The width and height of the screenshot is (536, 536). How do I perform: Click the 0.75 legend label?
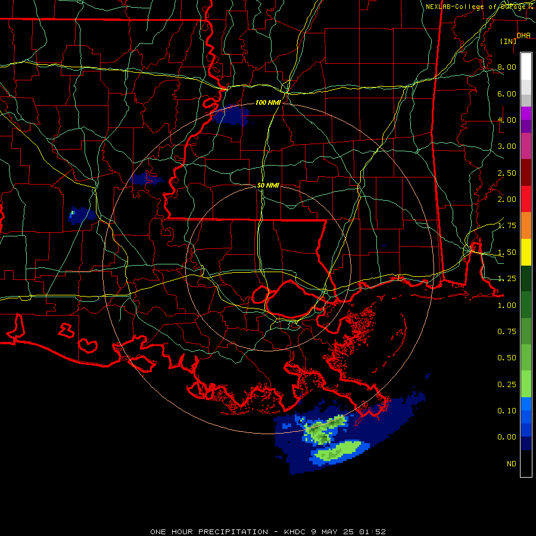click(x=507, y=332)
